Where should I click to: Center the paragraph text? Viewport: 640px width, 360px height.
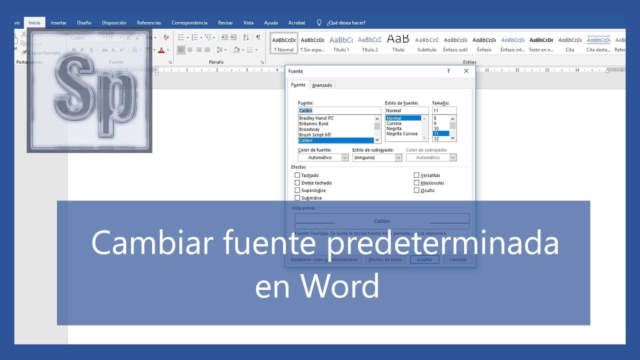tap(190, 50)
